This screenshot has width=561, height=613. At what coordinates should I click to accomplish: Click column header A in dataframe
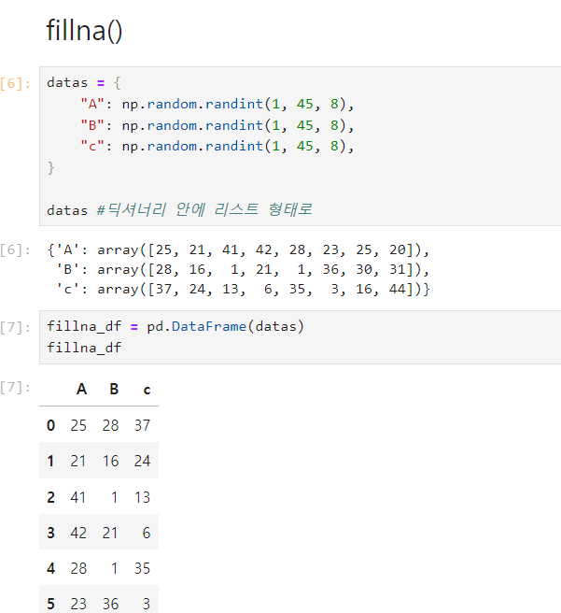(81, 390)
